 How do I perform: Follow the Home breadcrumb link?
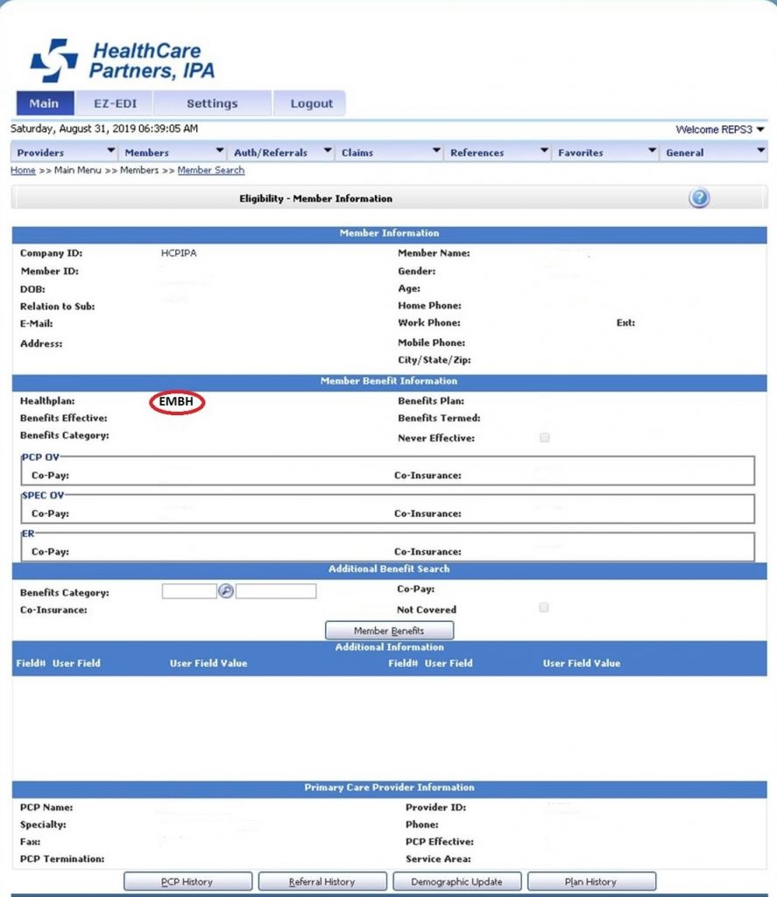point(23,171)
